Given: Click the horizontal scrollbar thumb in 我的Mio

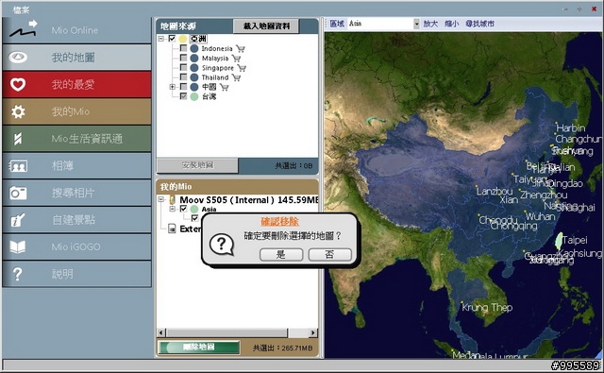Looking at the screenshot, I should 226,332.
